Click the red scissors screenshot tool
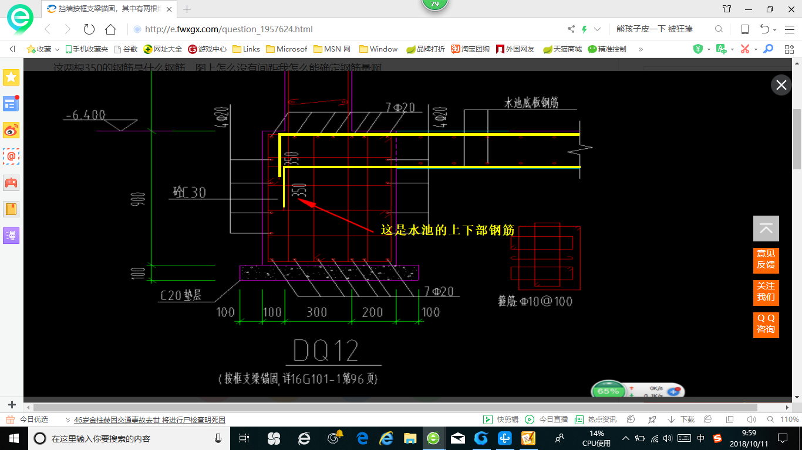 tap(745, 49)
